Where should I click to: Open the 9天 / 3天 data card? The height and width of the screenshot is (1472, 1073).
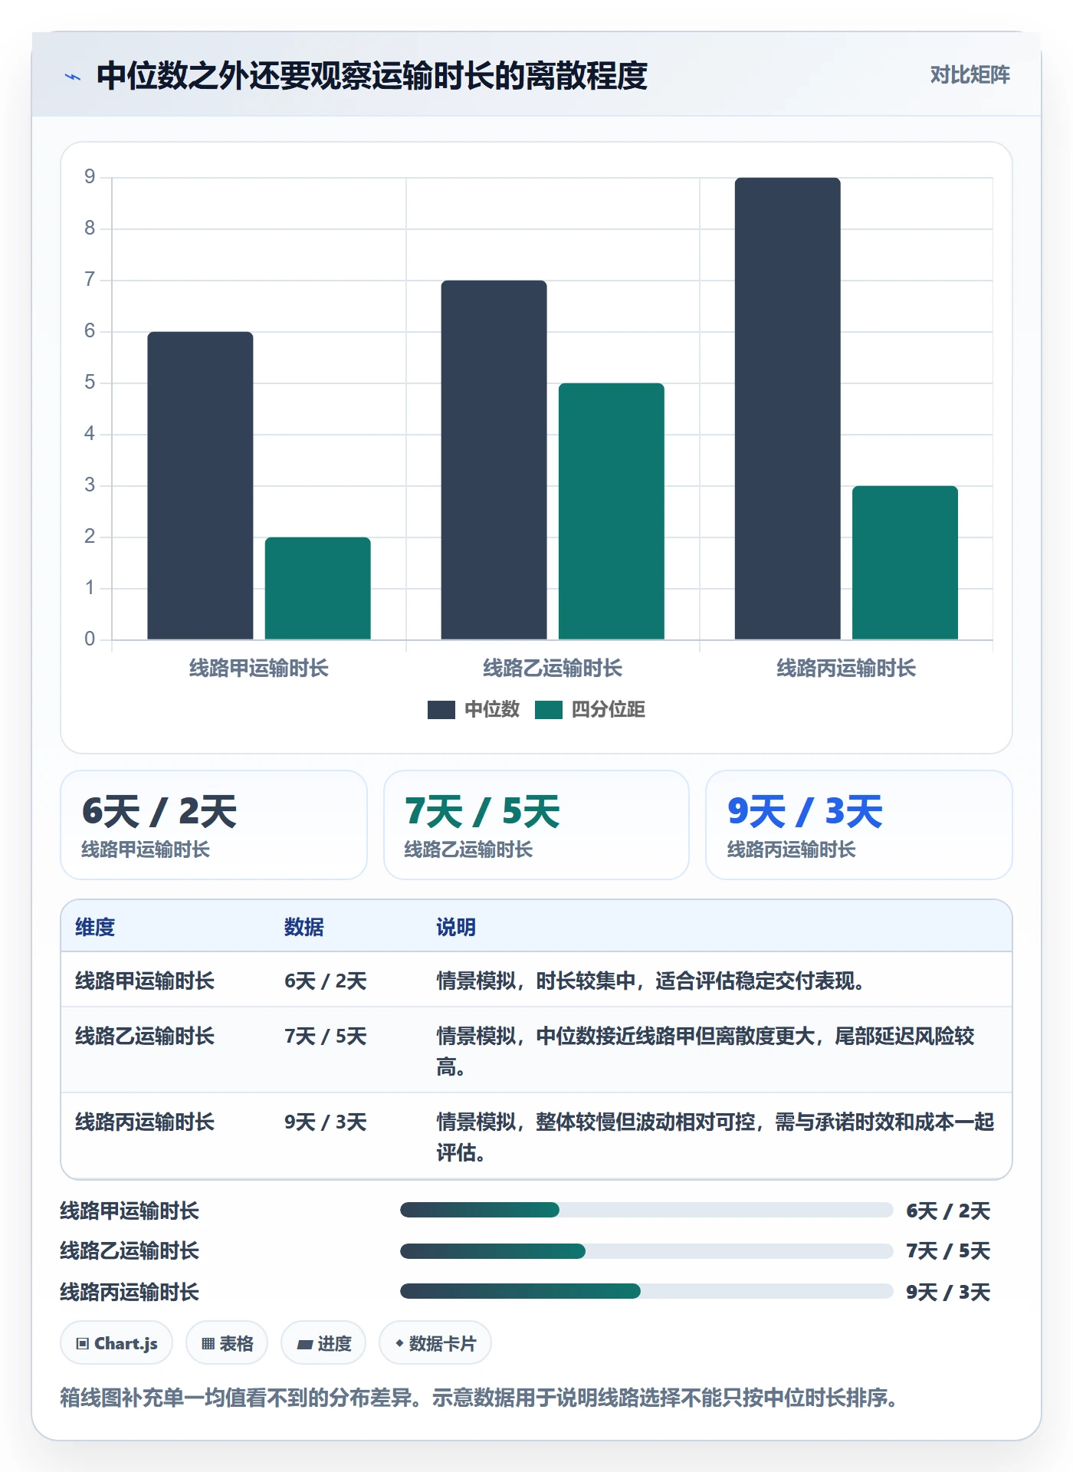(x=859, y=825)
